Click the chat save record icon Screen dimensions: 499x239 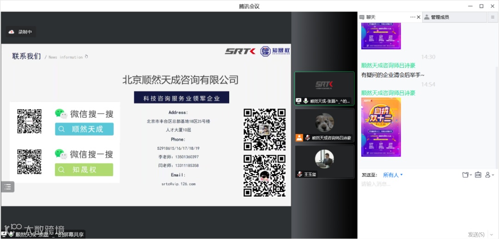(478, 175)
